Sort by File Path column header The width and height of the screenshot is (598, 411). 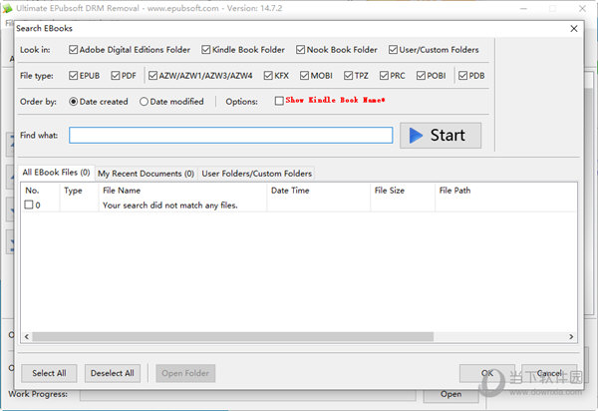[x=505, y=191]
